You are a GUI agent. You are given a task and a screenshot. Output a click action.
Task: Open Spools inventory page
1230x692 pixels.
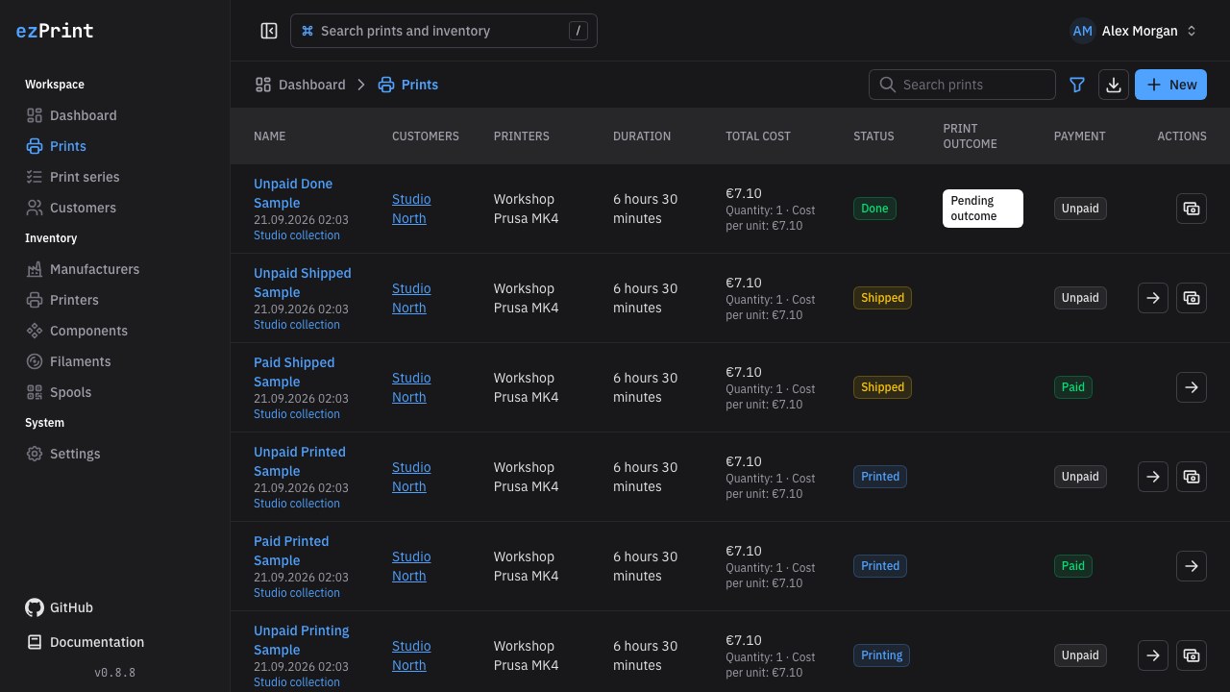(x=115, y=392)
